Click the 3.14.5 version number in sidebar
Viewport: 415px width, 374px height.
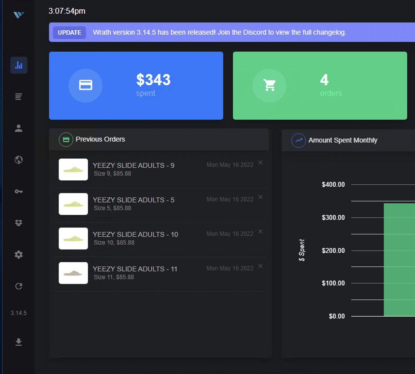click(19, 313)
